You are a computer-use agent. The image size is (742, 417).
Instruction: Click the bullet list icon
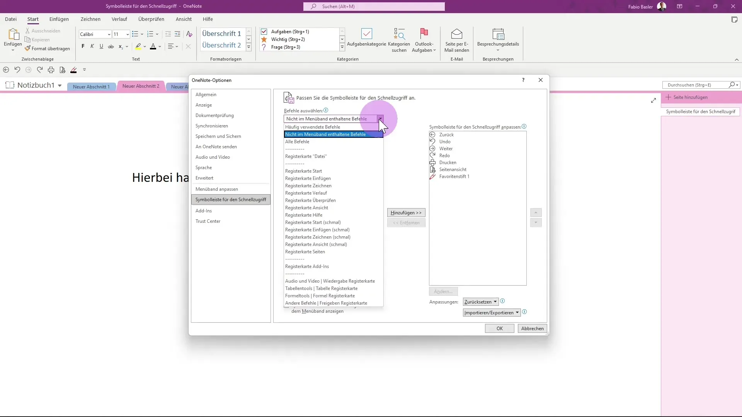coord(135,34)
